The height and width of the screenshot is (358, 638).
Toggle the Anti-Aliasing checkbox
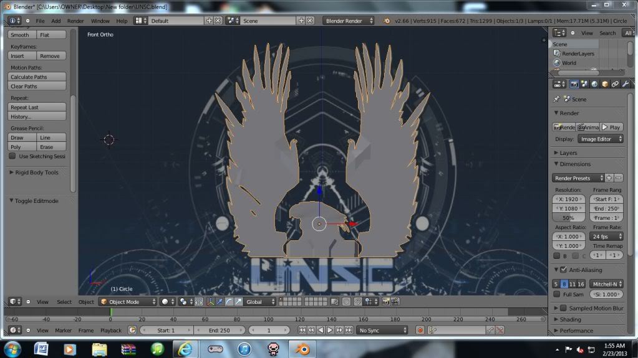coord(564,270)
